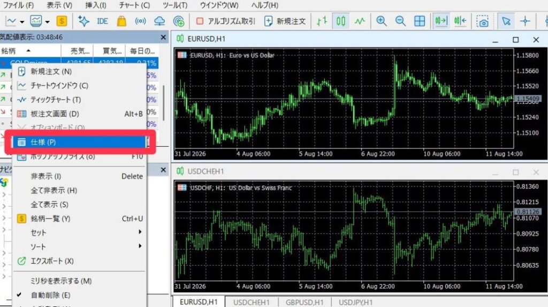
Task: Toggle ミリ秒を表示する (M) option
Action: point(79,281)
